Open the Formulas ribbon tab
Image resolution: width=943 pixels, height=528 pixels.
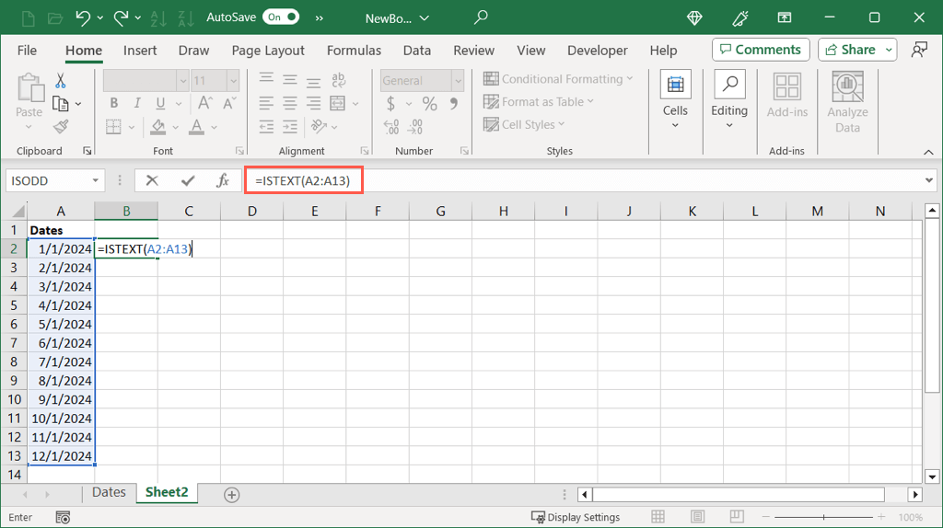[354, 51]
